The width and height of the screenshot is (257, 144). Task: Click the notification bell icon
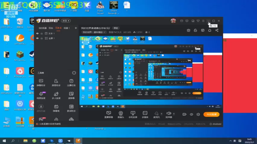pos(210,30)
